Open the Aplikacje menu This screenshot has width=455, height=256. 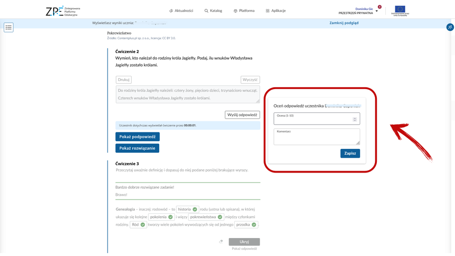[275, 10]
